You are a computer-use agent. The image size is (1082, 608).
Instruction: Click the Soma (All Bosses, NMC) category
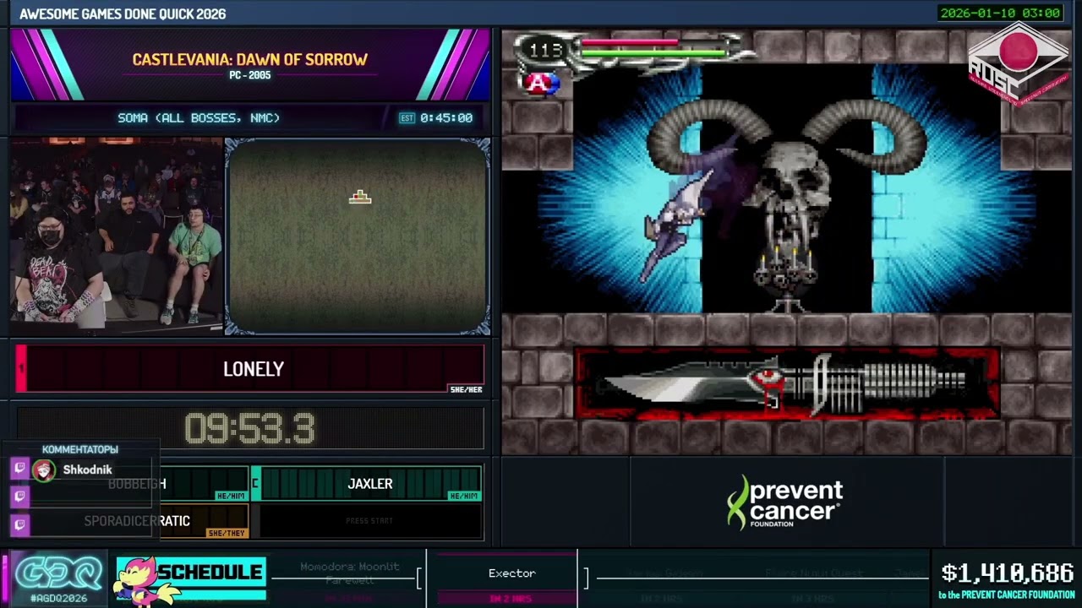[x=199, y=118]
